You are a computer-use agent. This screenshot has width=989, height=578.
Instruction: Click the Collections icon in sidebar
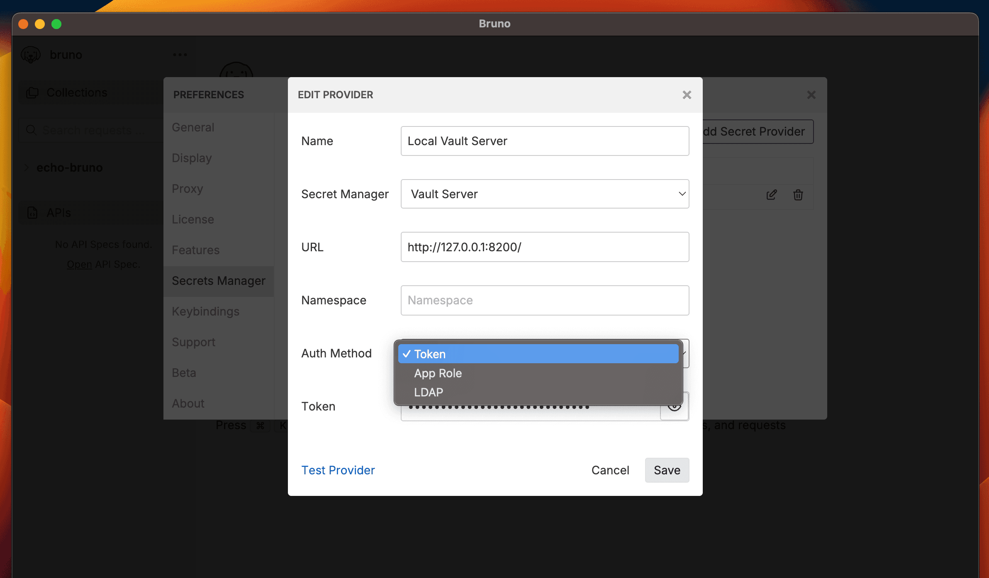32,92
